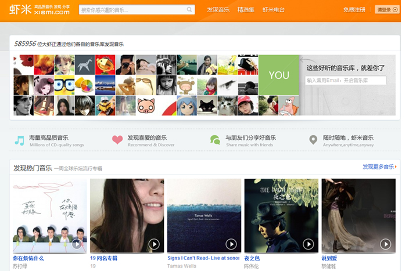Open the 发现音乐 nav item
The image size is (409, 271).
[218, 10]
